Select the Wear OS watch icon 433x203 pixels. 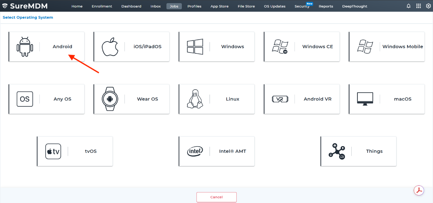click(x=110, y=99)
